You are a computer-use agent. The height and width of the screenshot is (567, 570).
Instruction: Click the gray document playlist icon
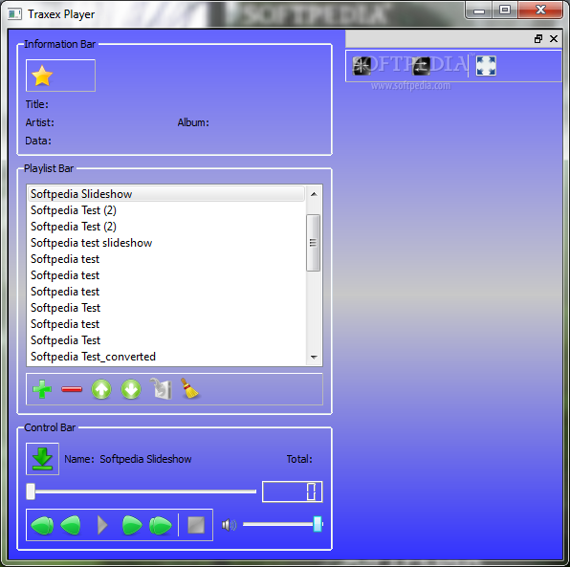pyautogui.click(x=161, y=388)
